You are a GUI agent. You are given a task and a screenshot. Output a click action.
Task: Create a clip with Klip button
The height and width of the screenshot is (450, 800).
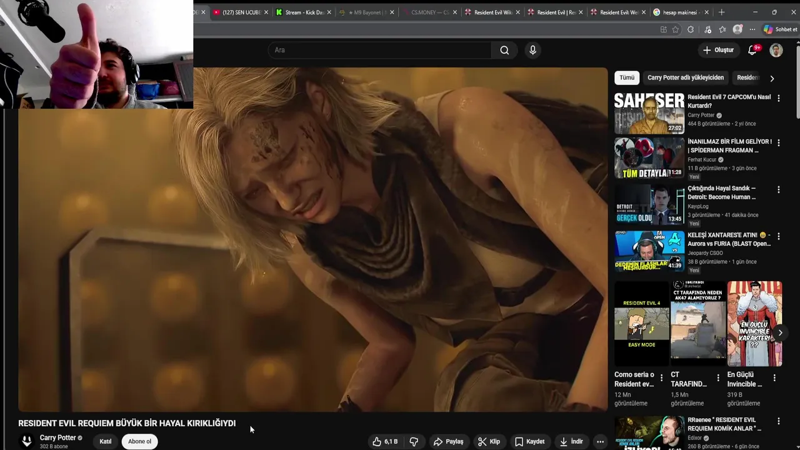489,441
